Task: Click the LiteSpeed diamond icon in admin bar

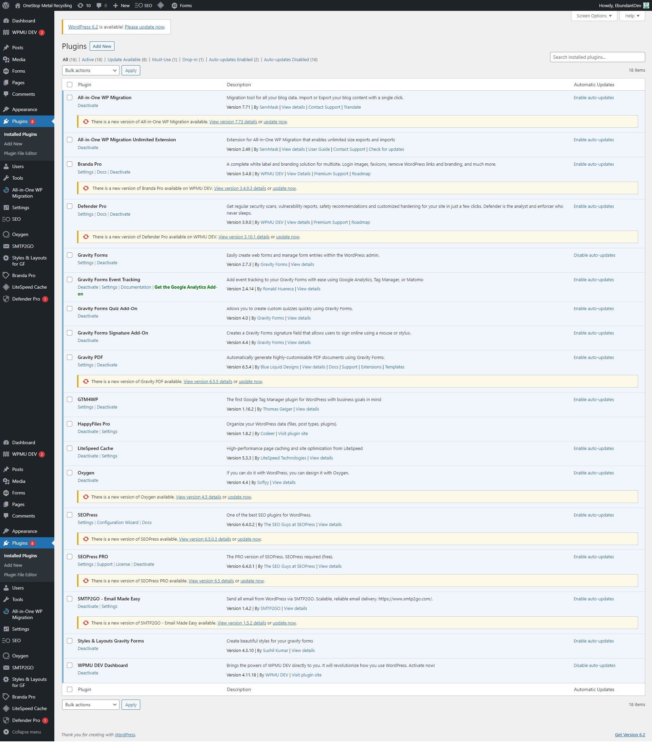Action: tap(161, 5)
